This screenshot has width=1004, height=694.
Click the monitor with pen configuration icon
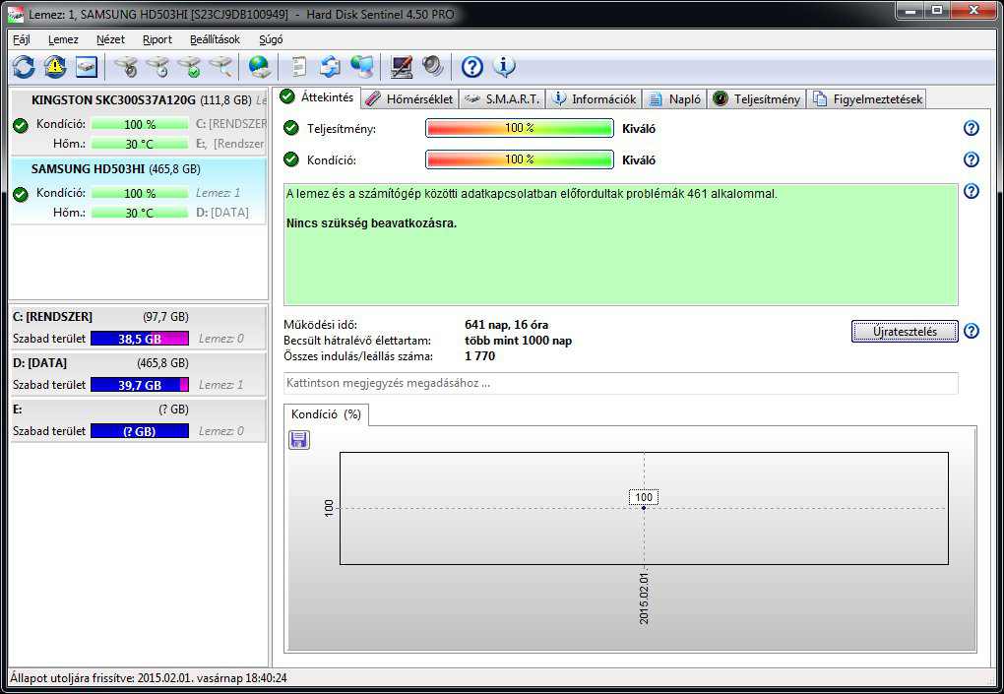(402, 67)
